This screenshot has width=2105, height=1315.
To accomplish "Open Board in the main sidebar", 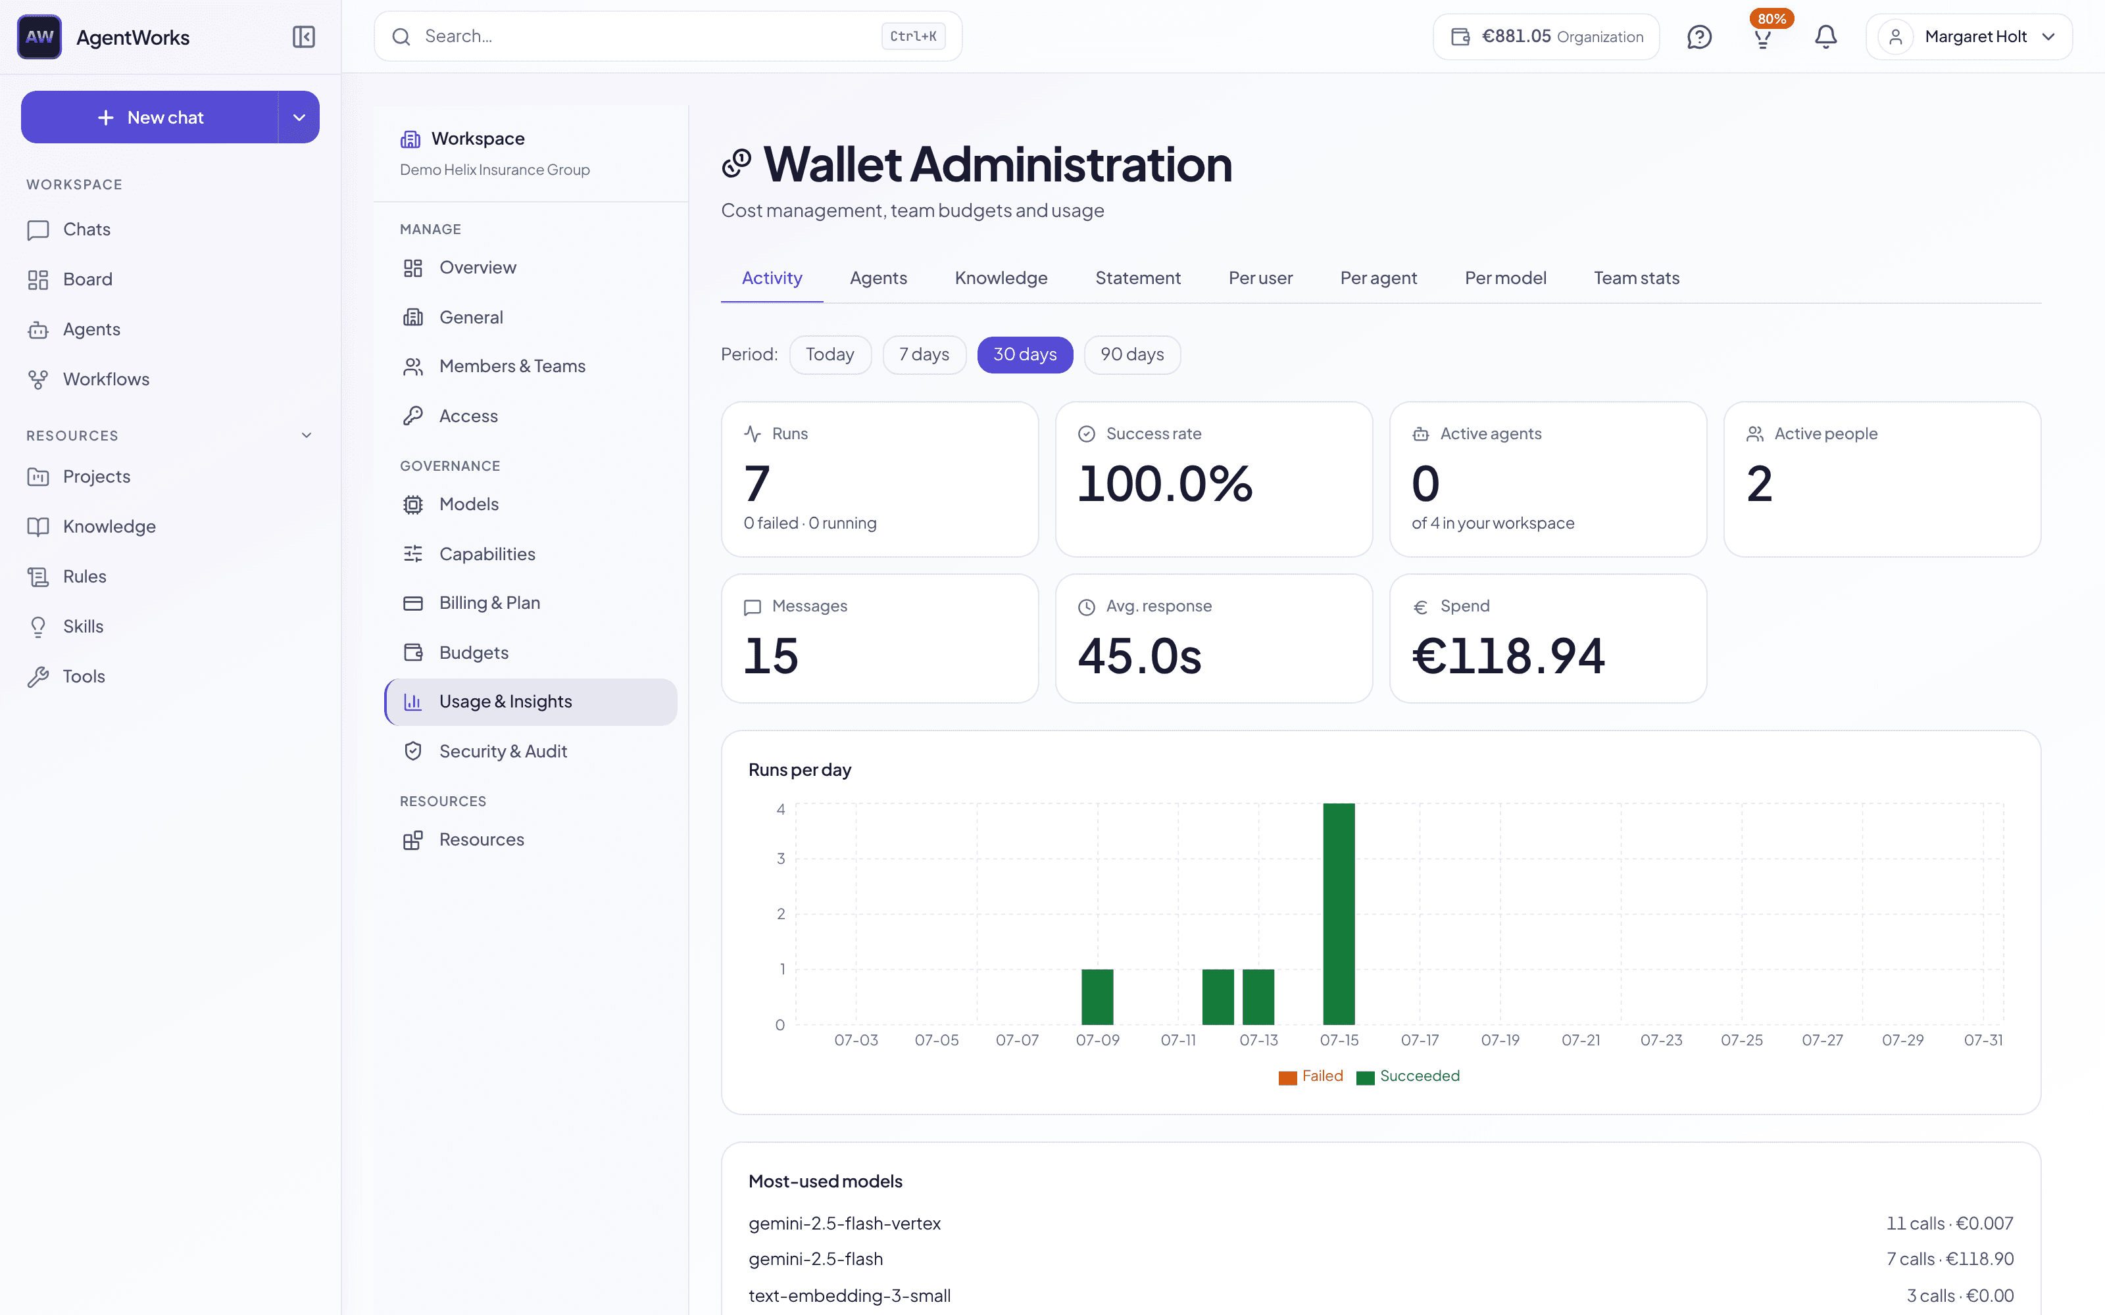I will coord(170,279).
